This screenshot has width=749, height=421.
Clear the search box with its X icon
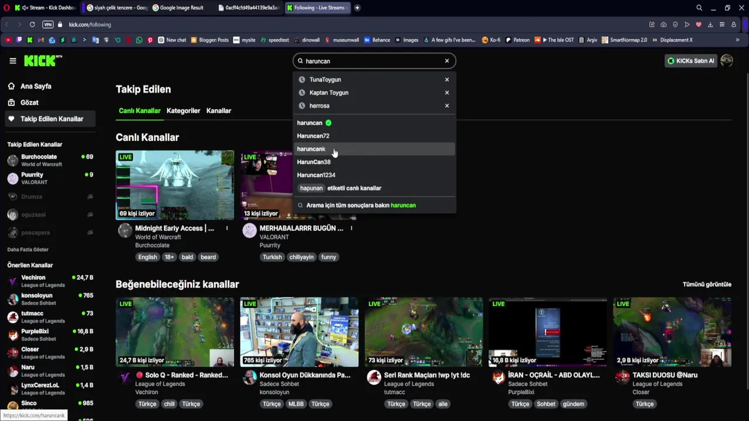pos(446,61)
